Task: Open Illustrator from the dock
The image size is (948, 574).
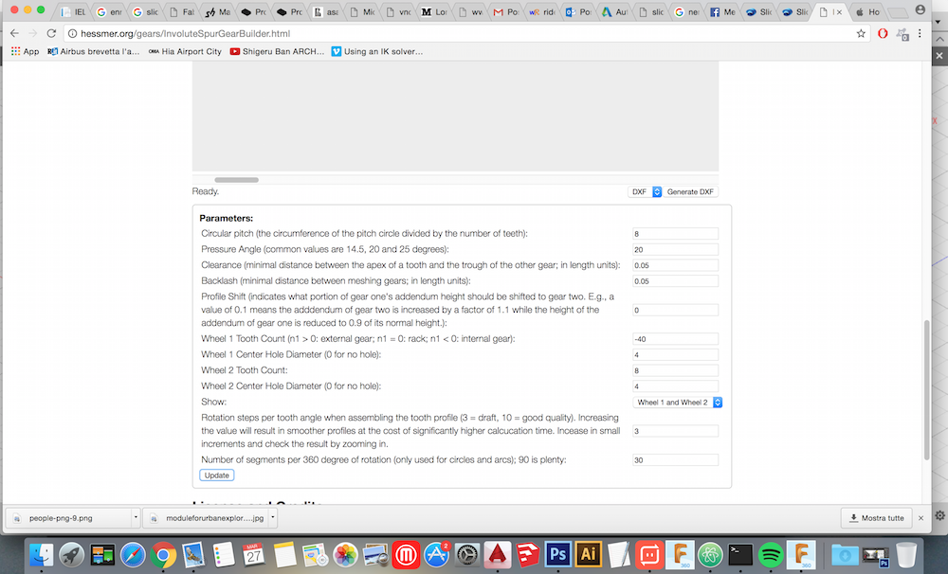Action: point(589,555)
